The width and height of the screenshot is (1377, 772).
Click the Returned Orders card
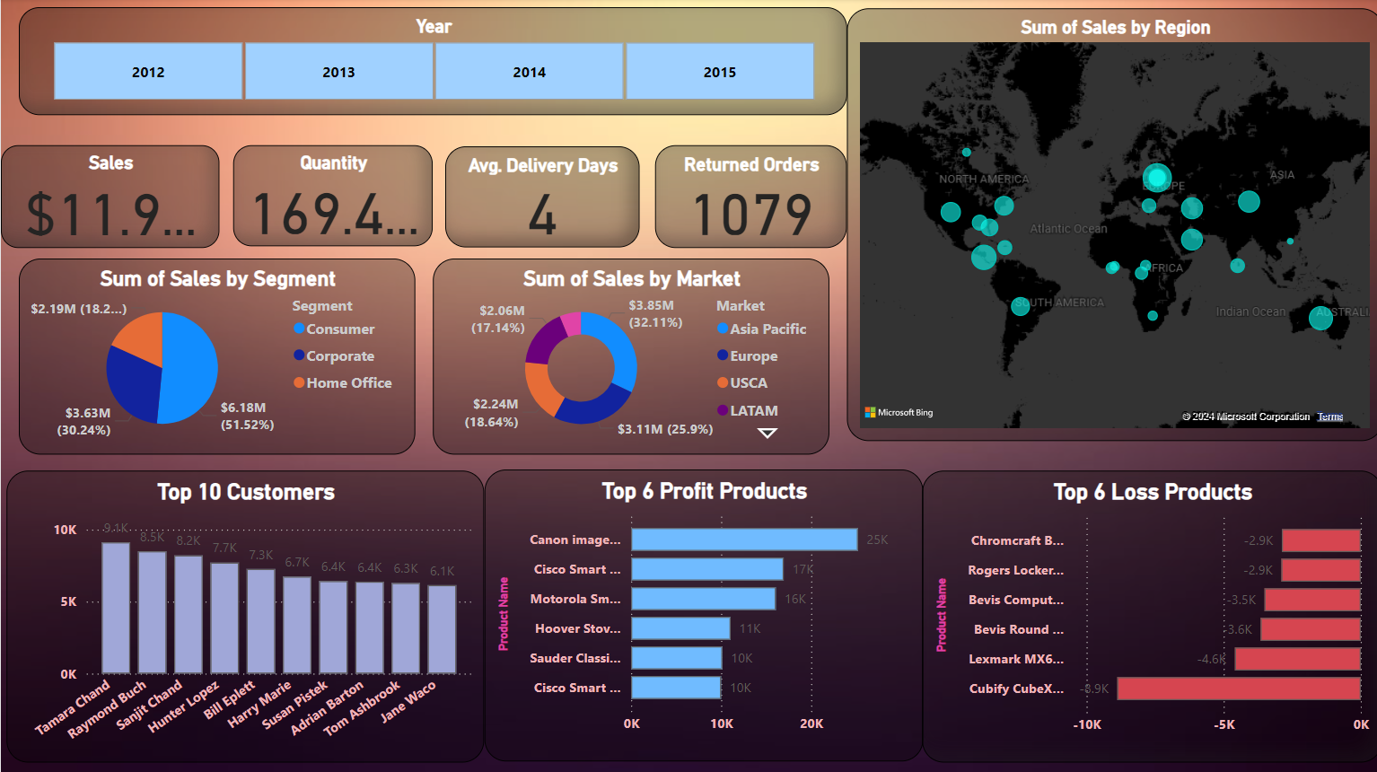click(750, 197)
